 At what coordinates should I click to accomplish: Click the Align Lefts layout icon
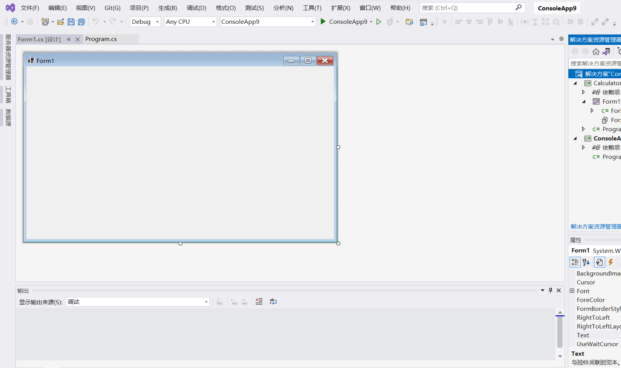click(x=458, y=22)
